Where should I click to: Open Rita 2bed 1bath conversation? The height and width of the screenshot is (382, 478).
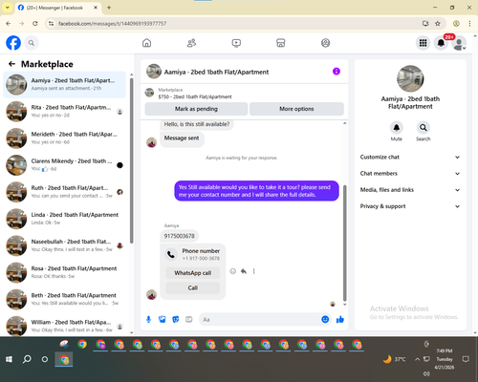point(64,112)
